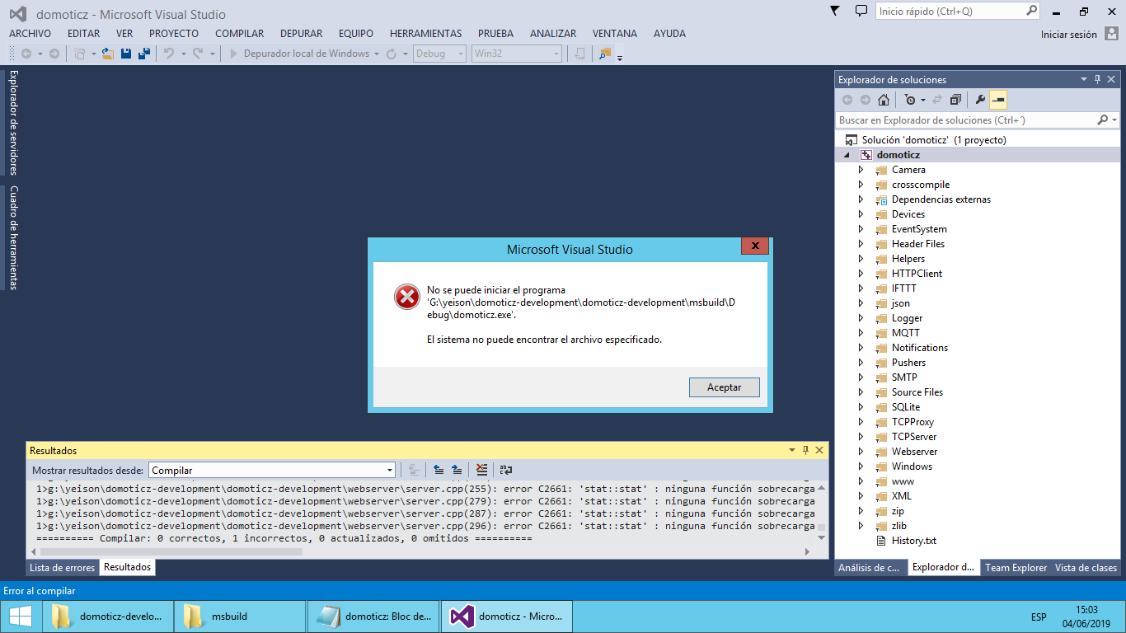Select the Dependencias externas tree item
Image resolution: width=1126 pixels, height=633 pixels.
pos(941,199)
